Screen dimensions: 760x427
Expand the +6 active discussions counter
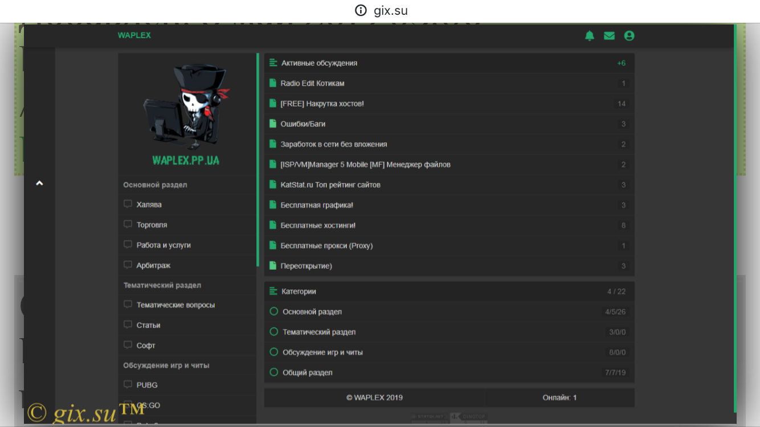pyautogui.click(x=621, y=63)
